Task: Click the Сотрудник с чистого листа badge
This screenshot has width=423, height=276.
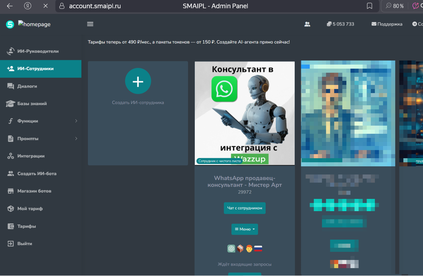Action: (x=220, y=161)
